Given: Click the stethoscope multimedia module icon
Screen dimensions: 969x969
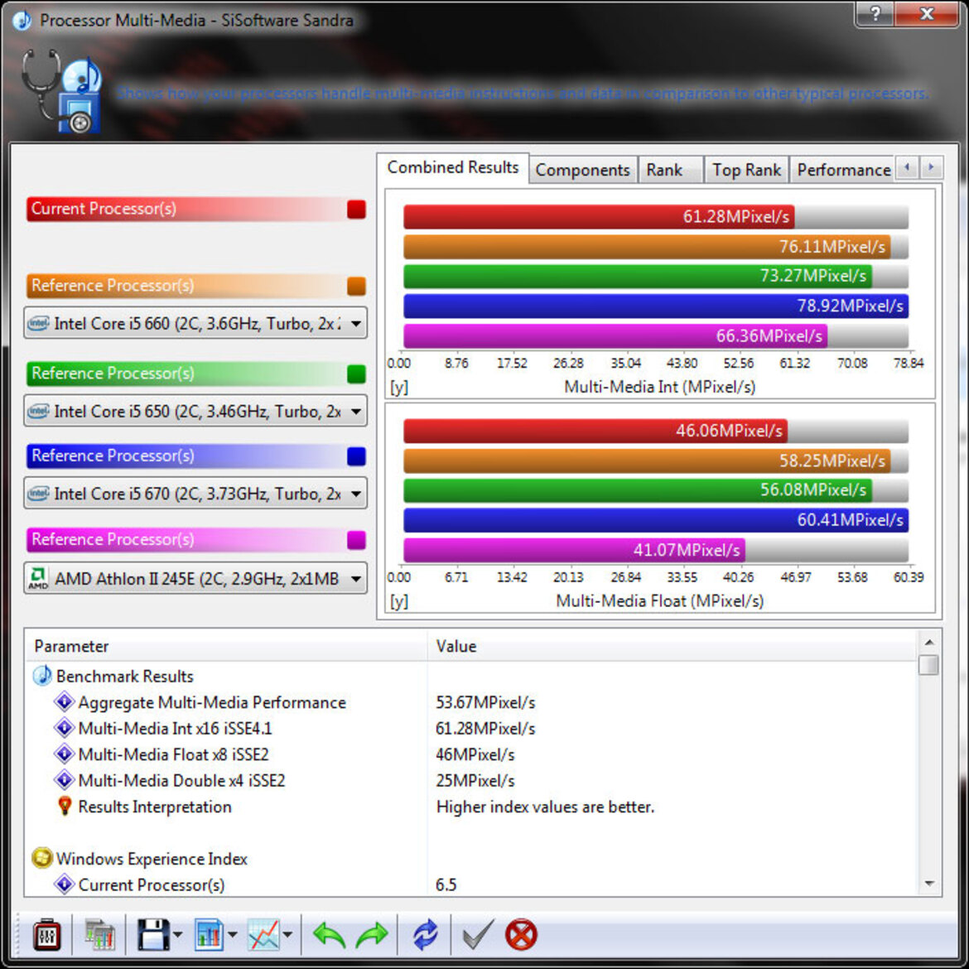Looking at the screenshot, I should click(x=62, y=91).
